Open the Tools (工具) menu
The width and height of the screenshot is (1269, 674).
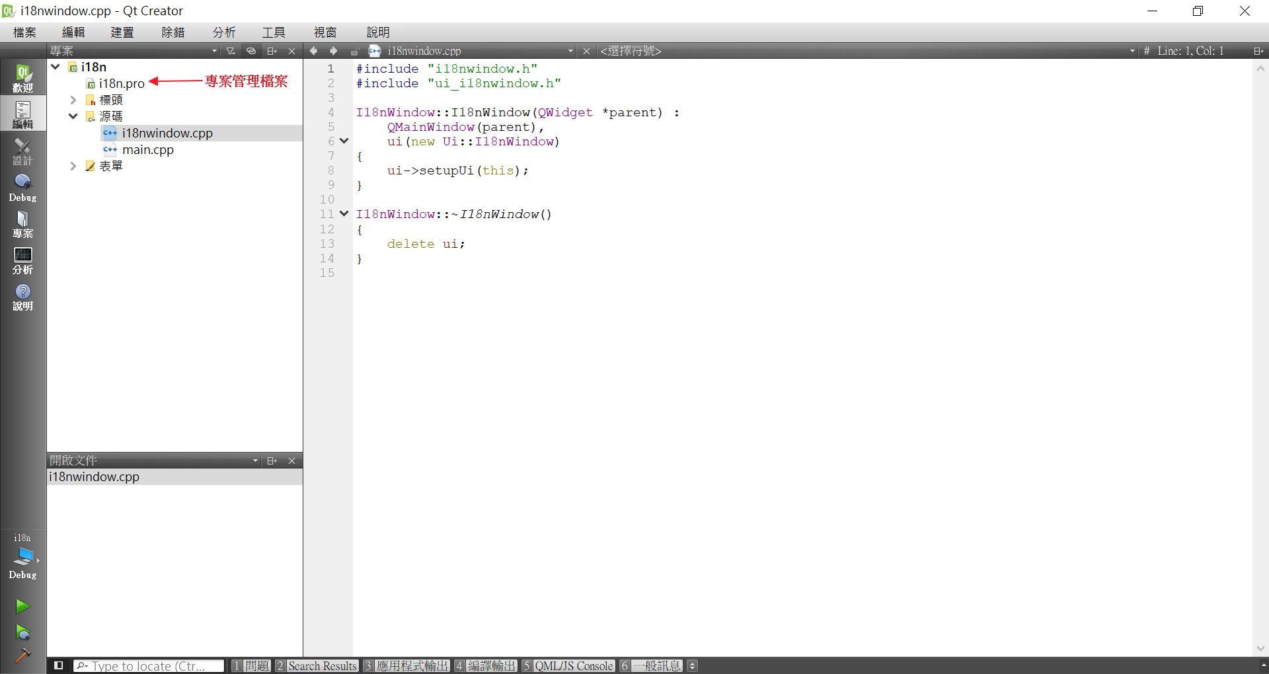tap(274, 32)
